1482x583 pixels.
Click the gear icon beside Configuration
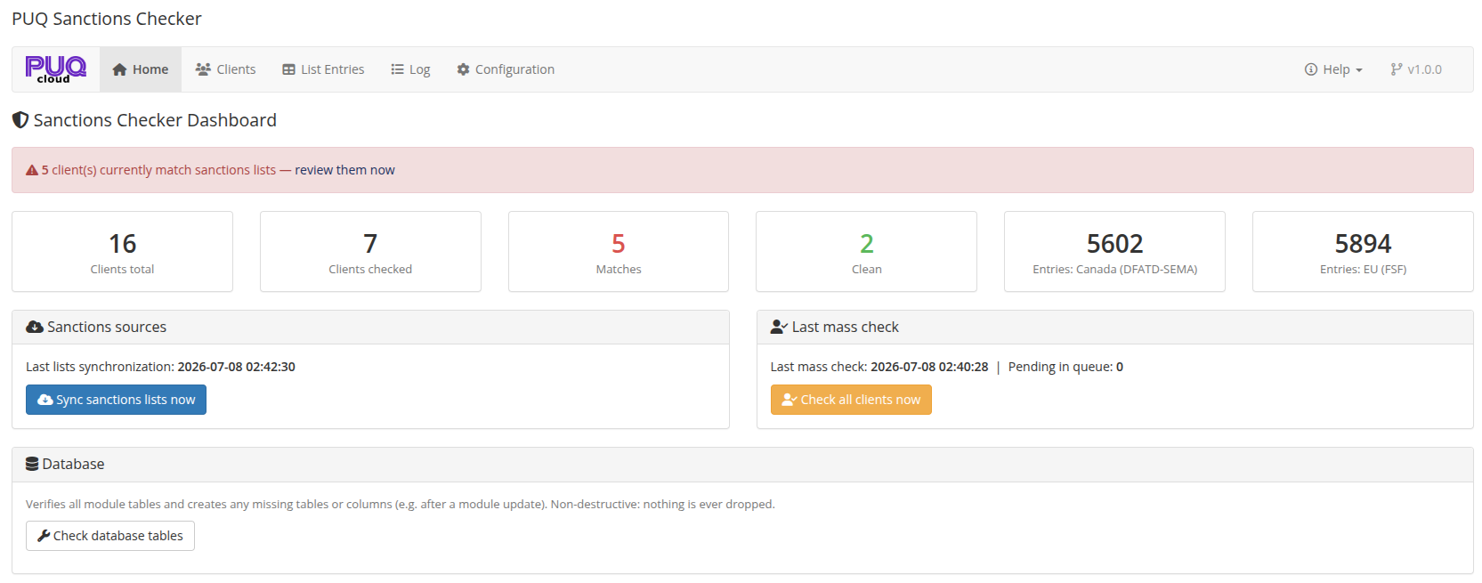click(463, 69)
